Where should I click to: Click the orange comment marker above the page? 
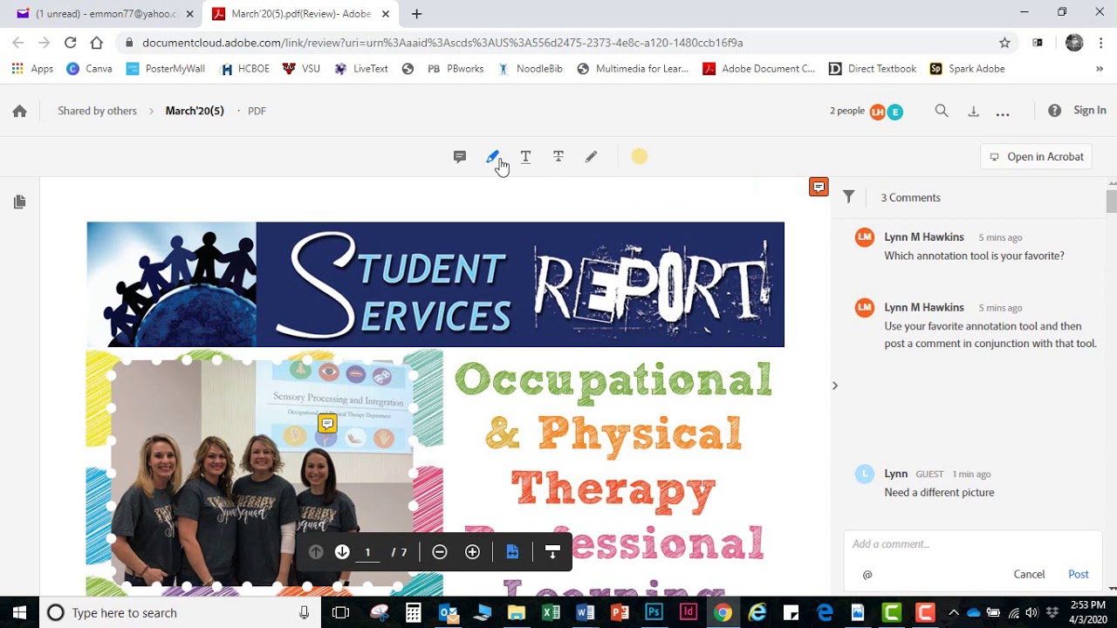pos(819,187)
